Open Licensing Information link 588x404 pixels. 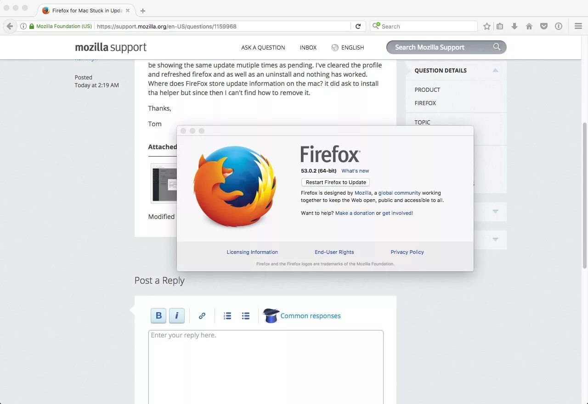coord(252,252)
